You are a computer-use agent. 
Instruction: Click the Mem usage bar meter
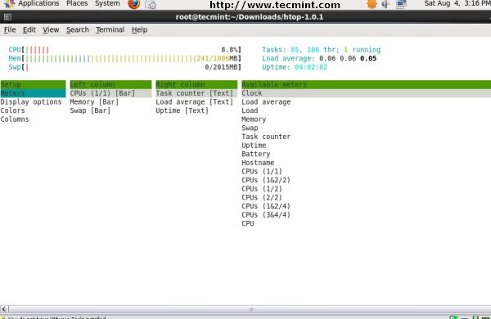(124, 59)
